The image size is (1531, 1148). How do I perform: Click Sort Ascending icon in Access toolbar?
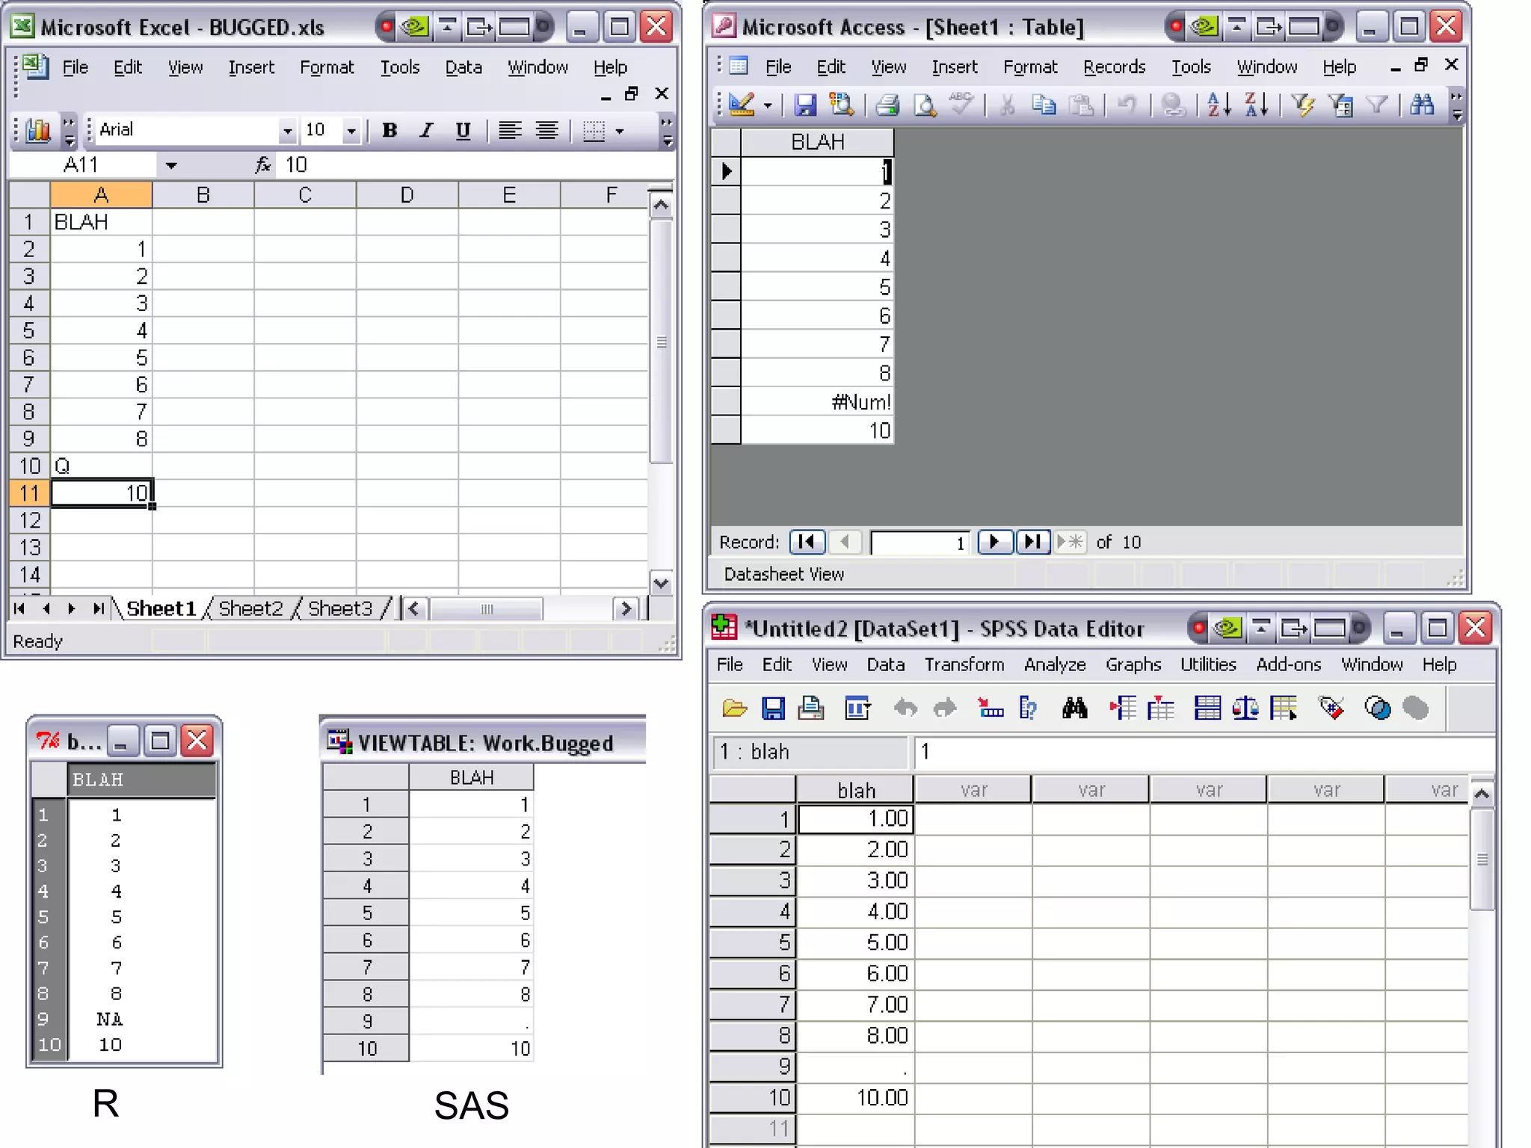(1219, 105)
